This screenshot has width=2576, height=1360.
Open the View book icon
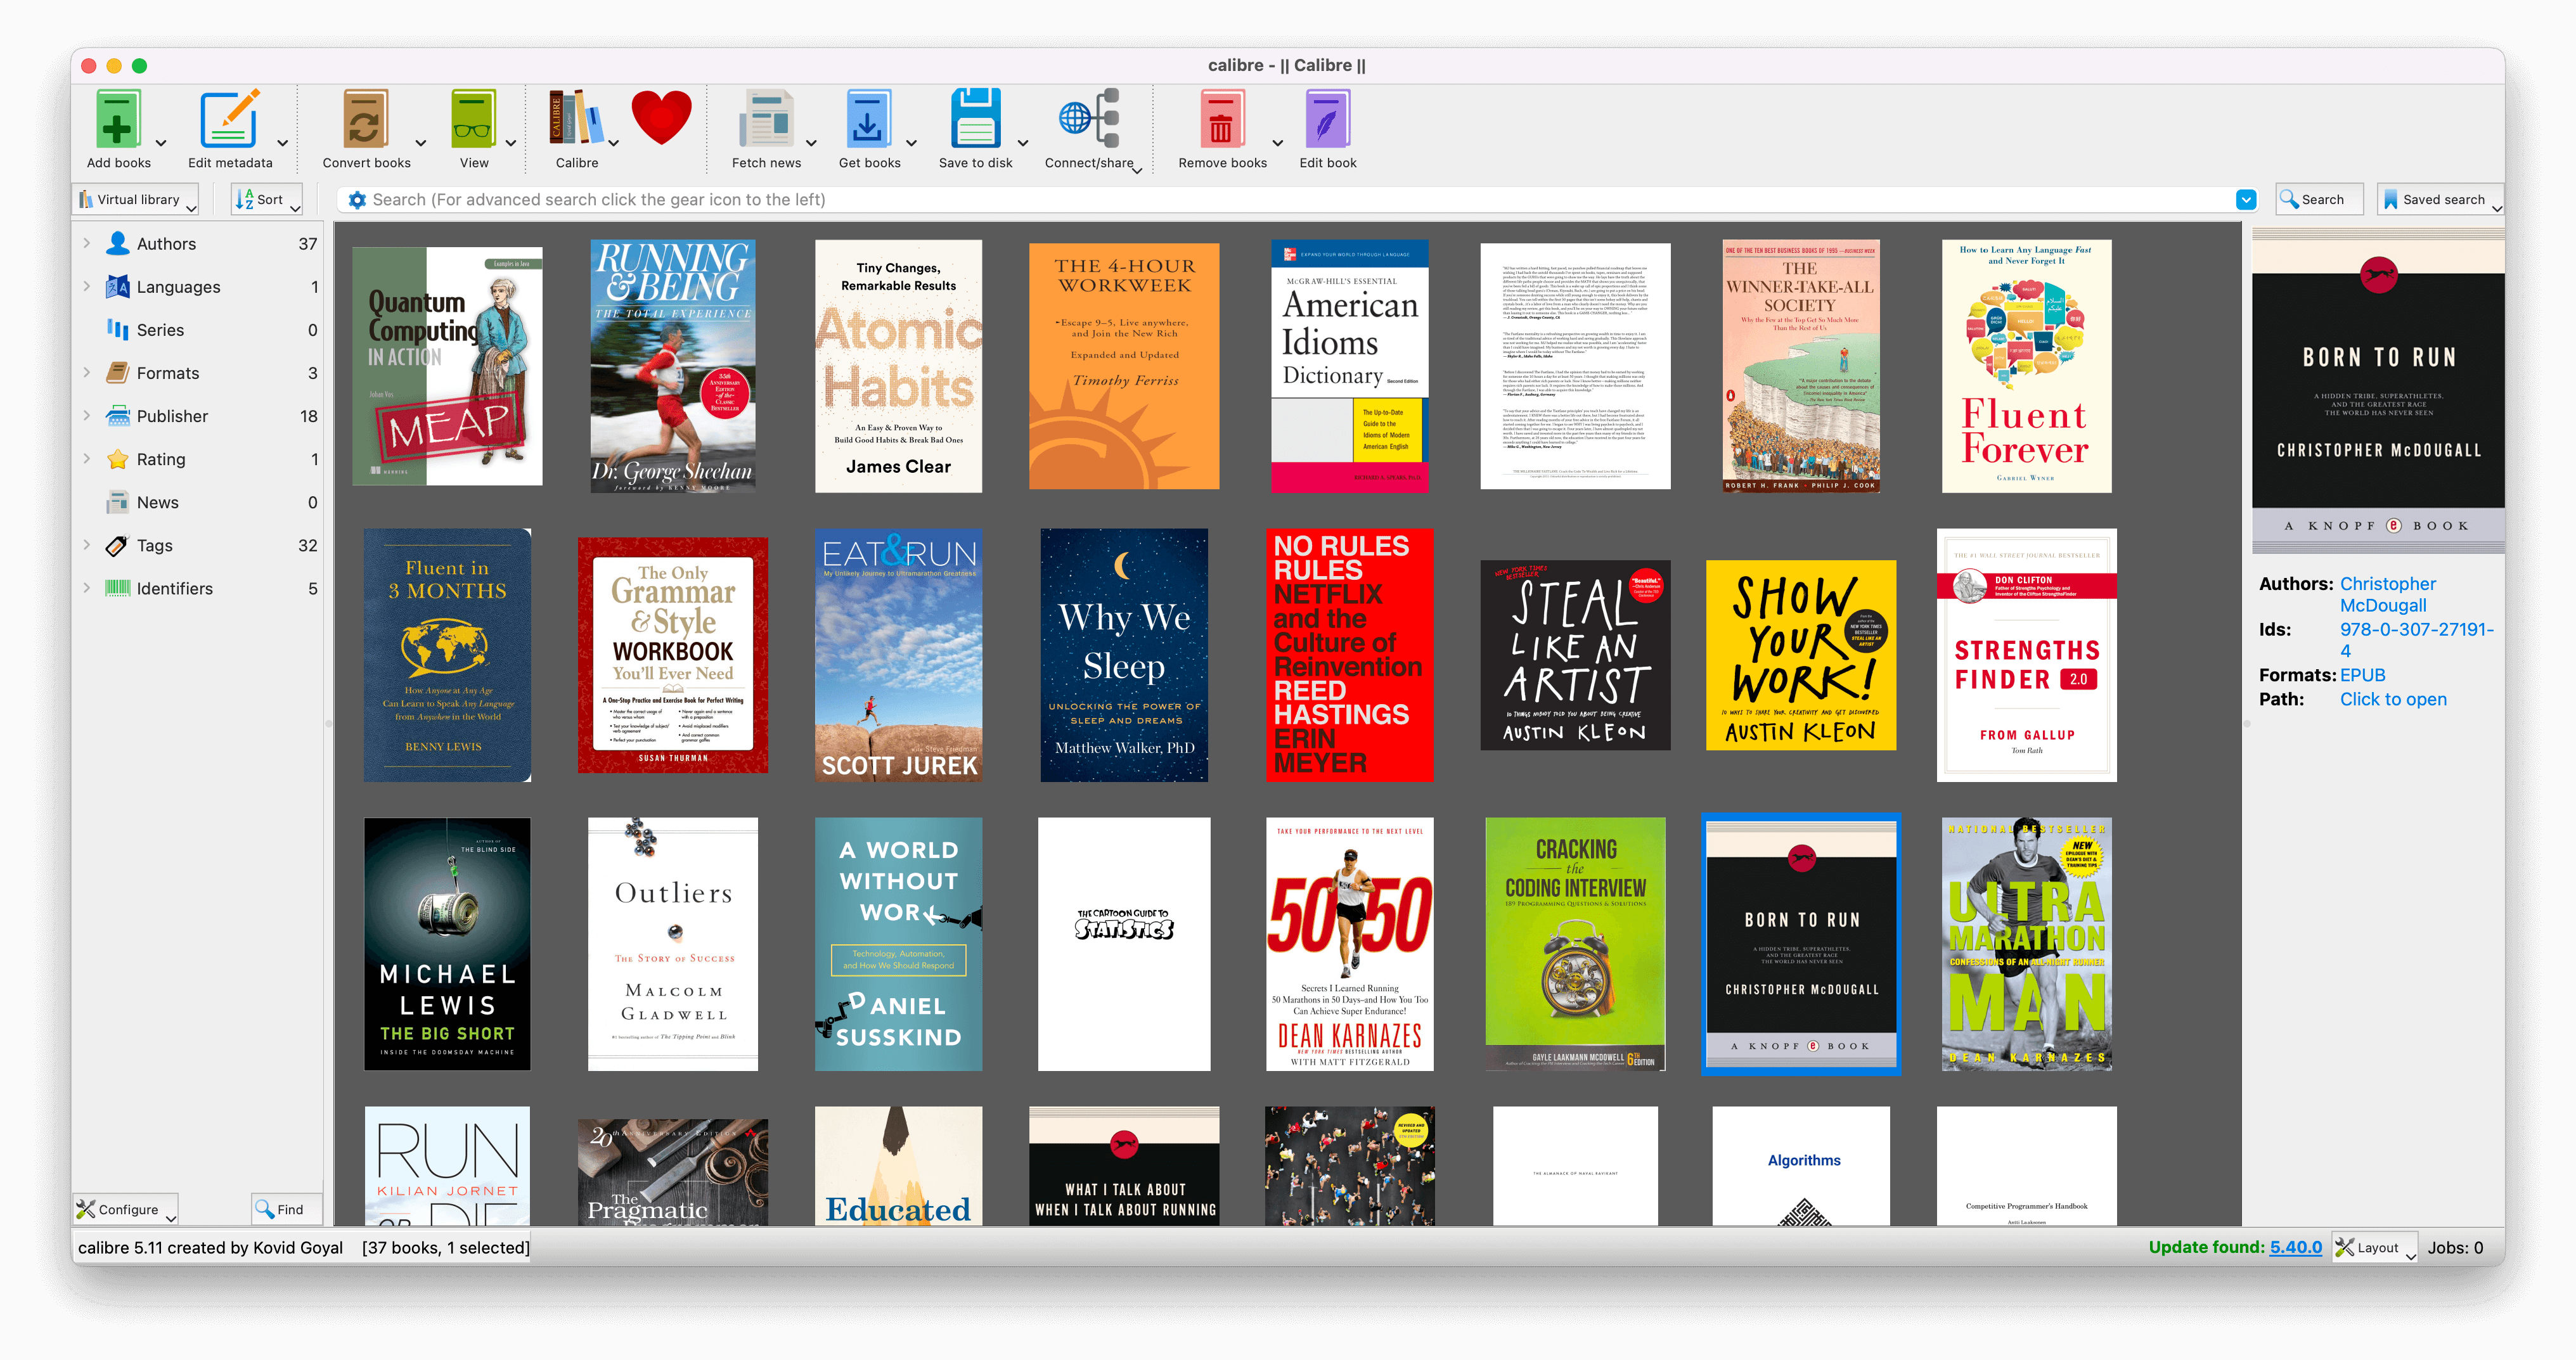click(x=474, y=119)
